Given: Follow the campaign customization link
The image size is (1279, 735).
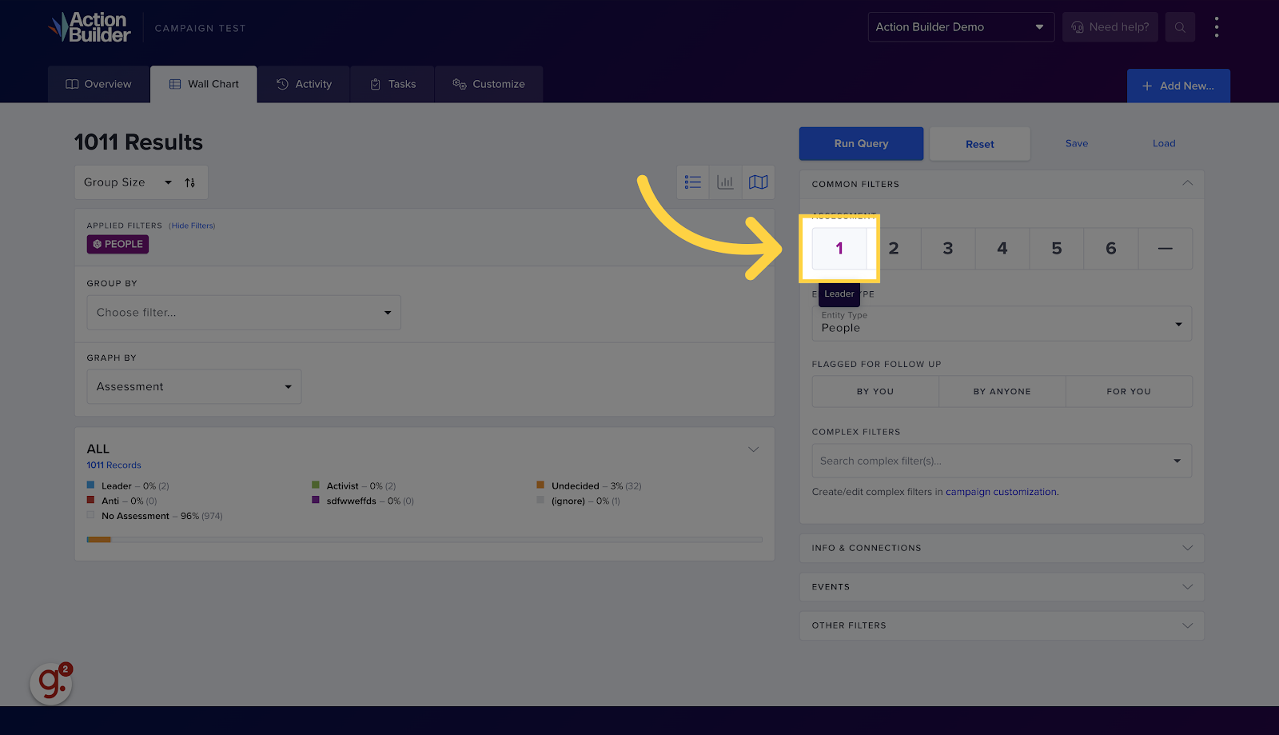Looking at the screenshot, I should tap(1001, 492).
